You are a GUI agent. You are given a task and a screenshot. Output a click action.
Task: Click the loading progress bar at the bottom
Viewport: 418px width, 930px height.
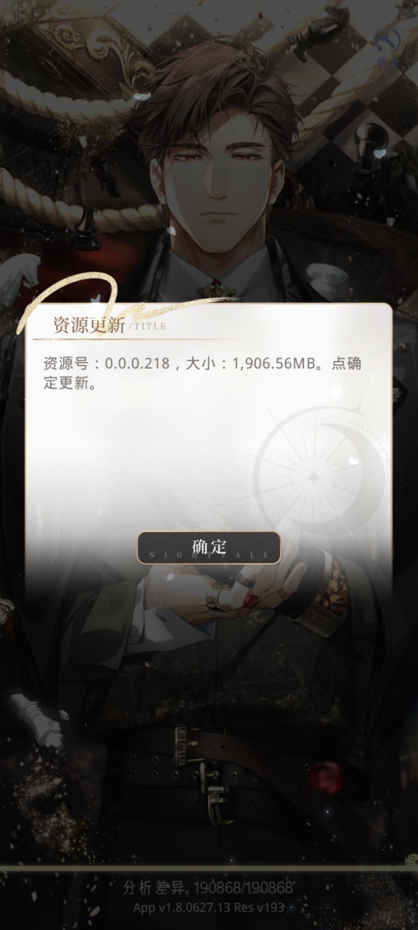click(x=209, y=868)
